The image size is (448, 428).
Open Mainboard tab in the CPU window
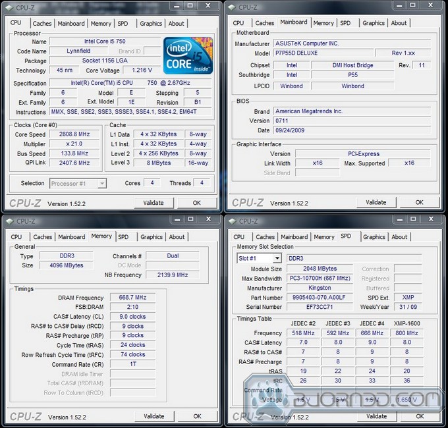tap(71, 24)
